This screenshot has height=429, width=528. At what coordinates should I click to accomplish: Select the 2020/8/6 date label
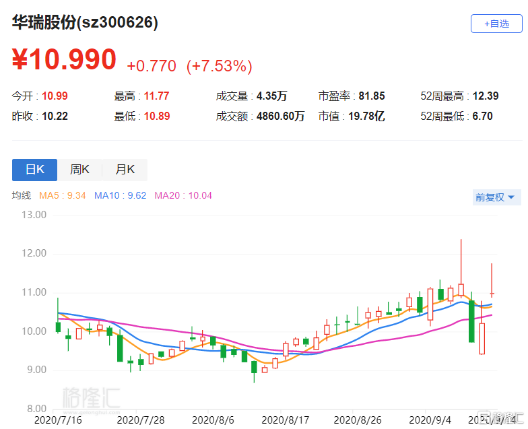(213, 420)
